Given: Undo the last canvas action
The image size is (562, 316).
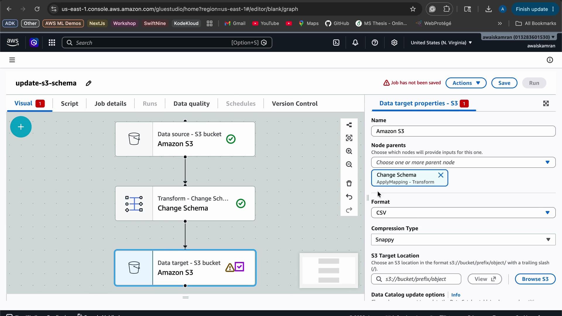Looking at the screenshot, I should pyautogui.click(x=349, y=197).
